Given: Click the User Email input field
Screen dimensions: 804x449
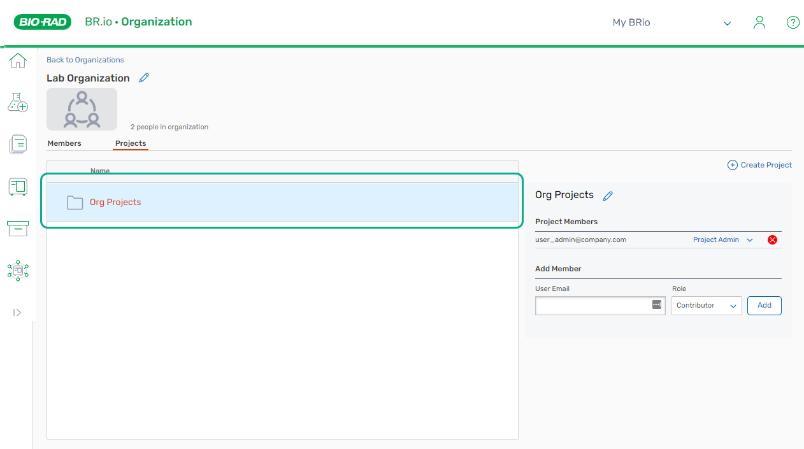Looking at the screenshot, I should (x=592, y=306).
